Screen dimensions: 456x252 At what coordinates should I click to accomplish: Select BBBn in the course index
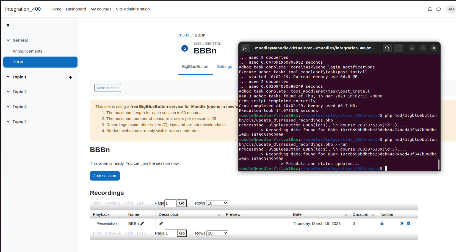tap(40, 62)
